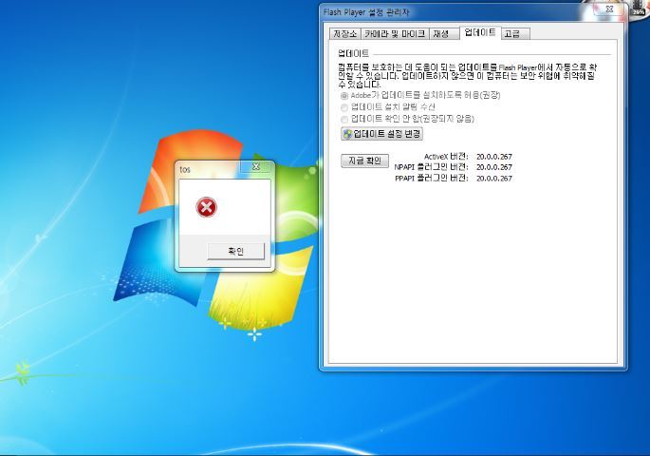Click the tos dialog title text
Screen dimensions: 650x456
click(185, 170)
